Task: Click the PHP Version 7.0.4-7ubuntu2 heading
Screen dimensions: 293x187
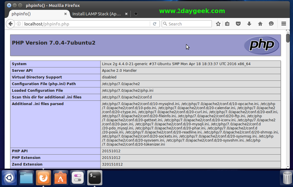Action: click(x=54, y=43)
